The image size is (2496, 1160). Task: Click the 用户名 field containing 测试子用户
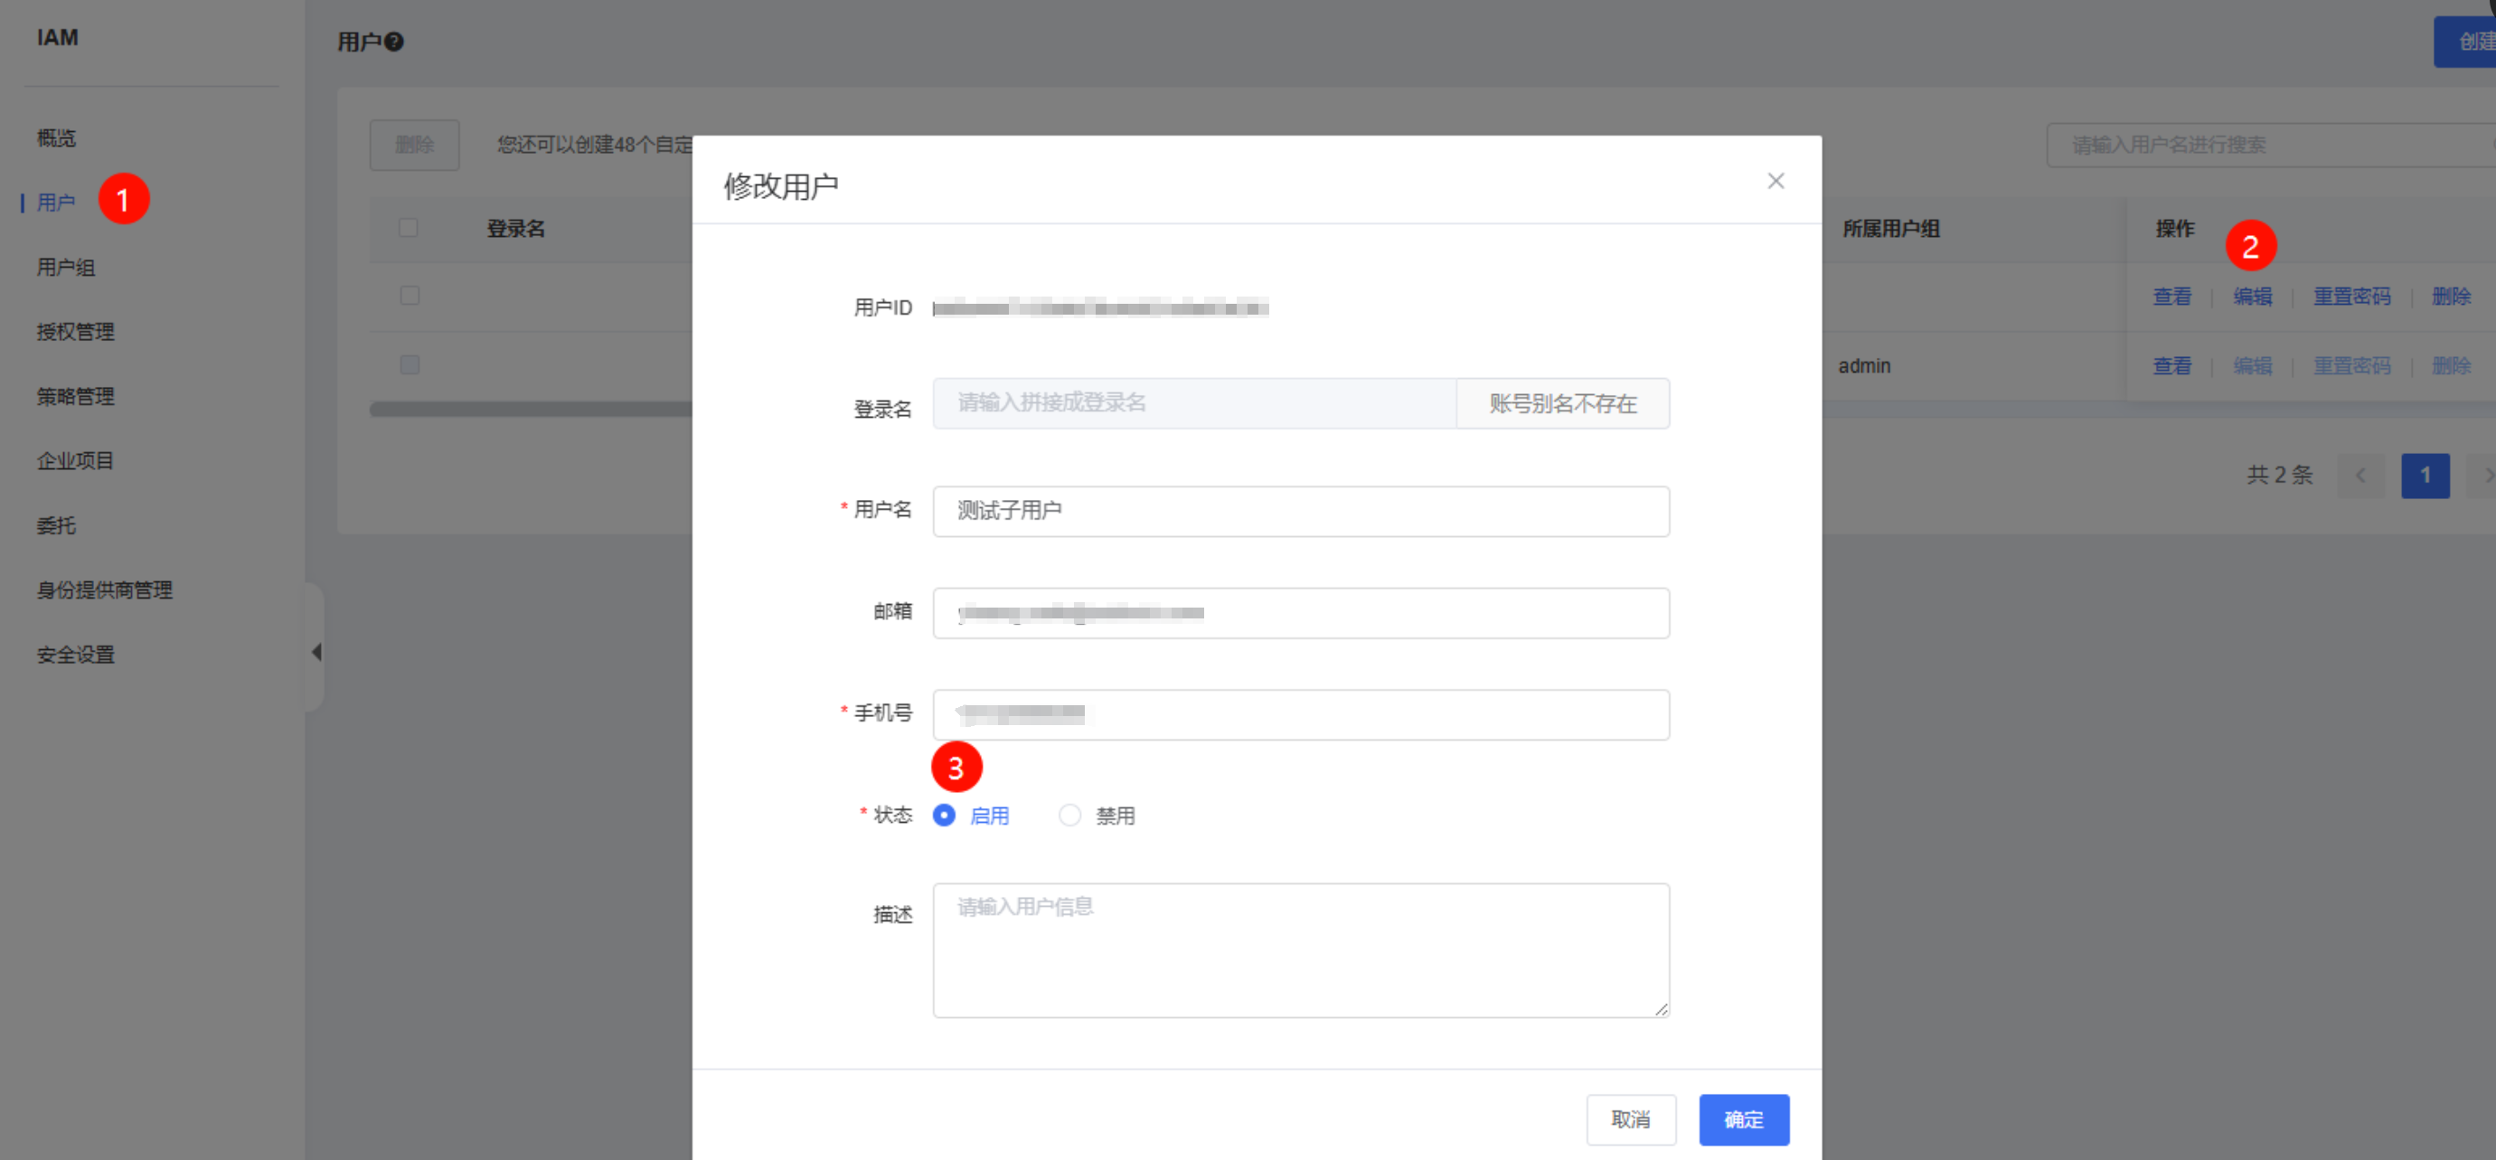(x=1301, y=511)
